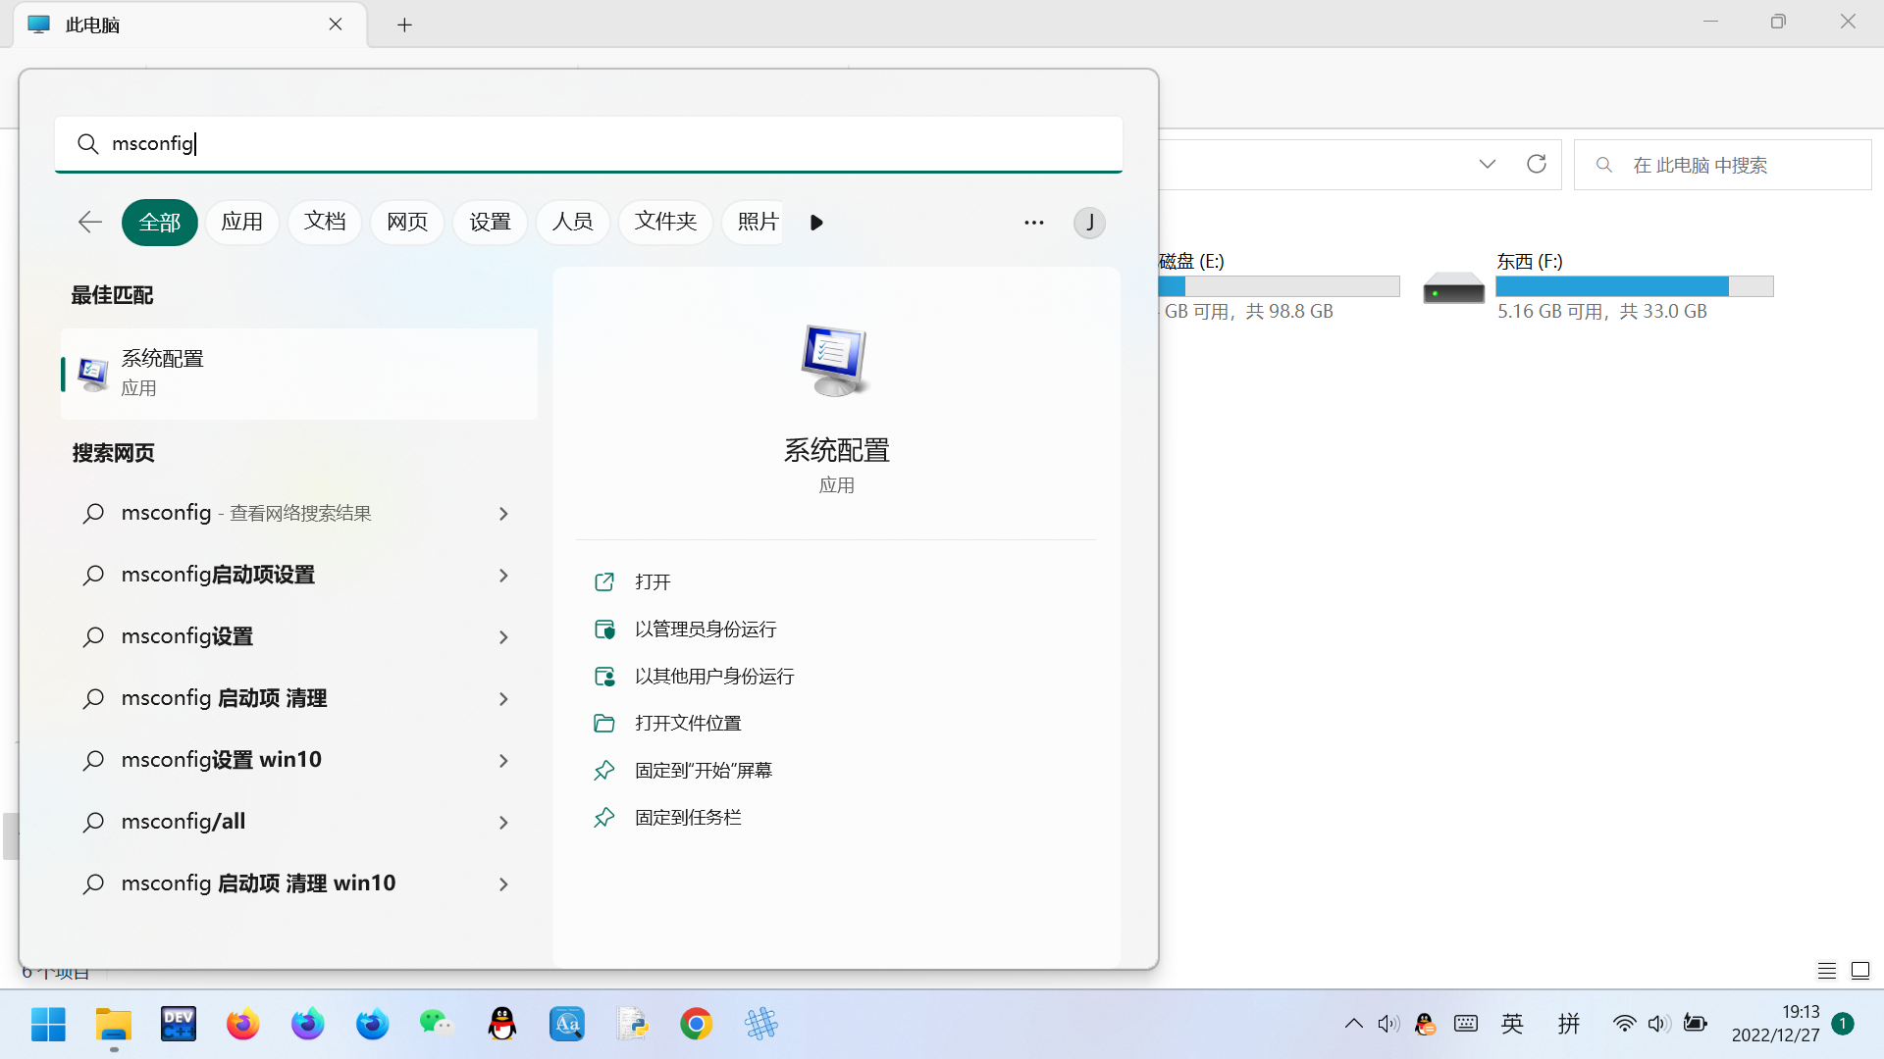Click the 东西 (F:) drive usage bar
The height and width of the screenshot is (1059, 1884).
[x=1634, y=286]
